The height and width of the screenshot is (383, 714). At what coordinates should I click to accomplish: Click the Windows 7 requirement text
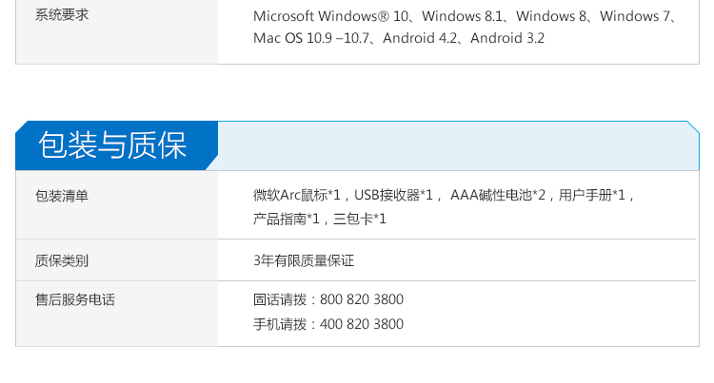[637, 16]
